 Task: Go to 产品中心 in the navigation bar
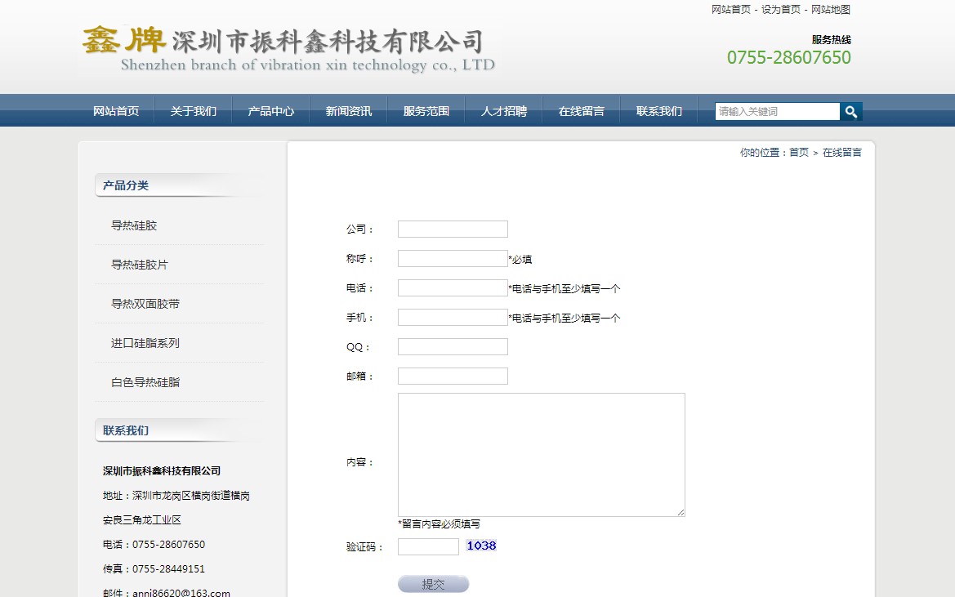click(x=271, y=111)
